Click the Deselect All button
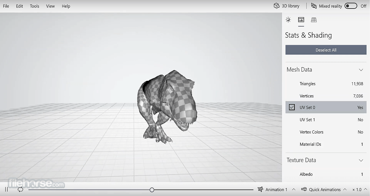 (x=326, y=50)
